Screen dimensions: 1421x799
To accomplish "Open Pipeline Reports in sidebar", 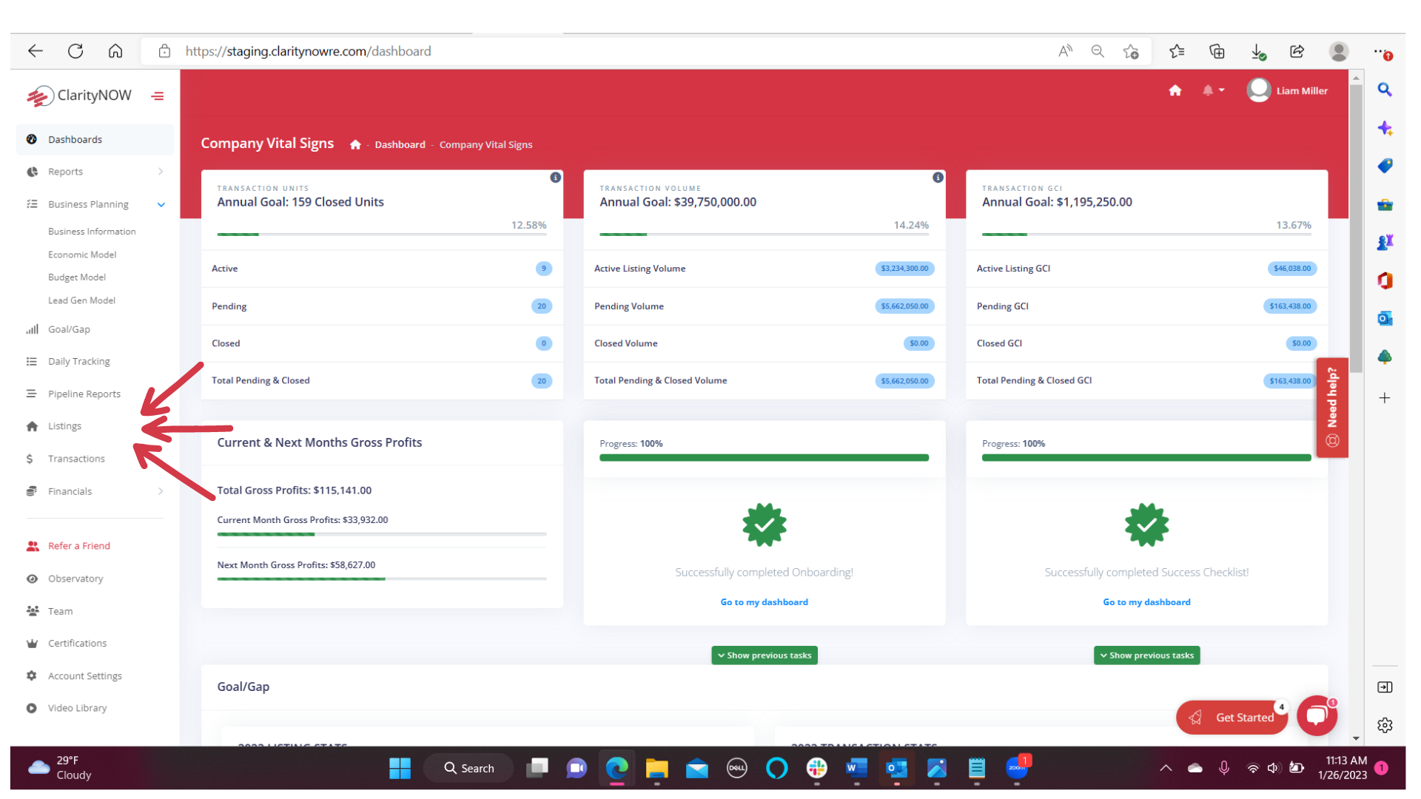I will (x=84, y=394).
